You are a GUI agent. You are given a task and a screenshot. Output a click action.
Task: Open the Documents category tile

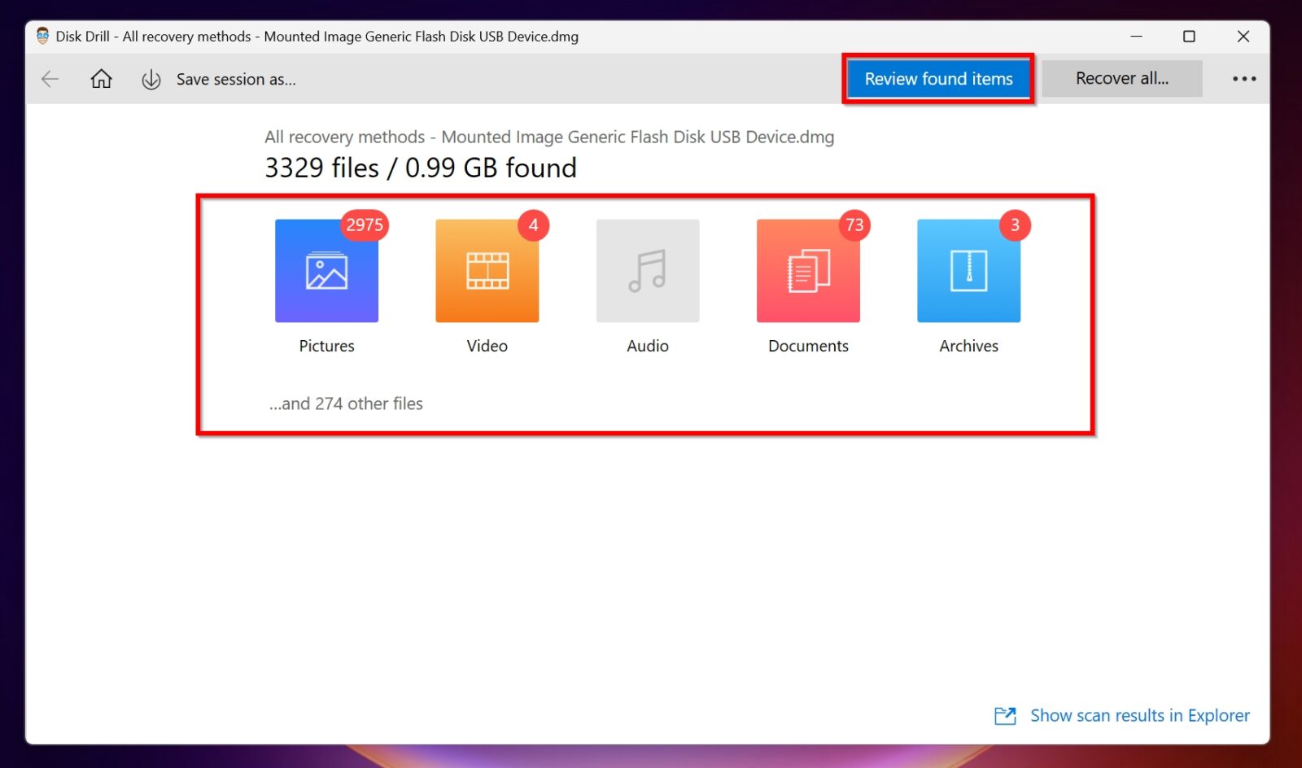click(x=808, y=271)
